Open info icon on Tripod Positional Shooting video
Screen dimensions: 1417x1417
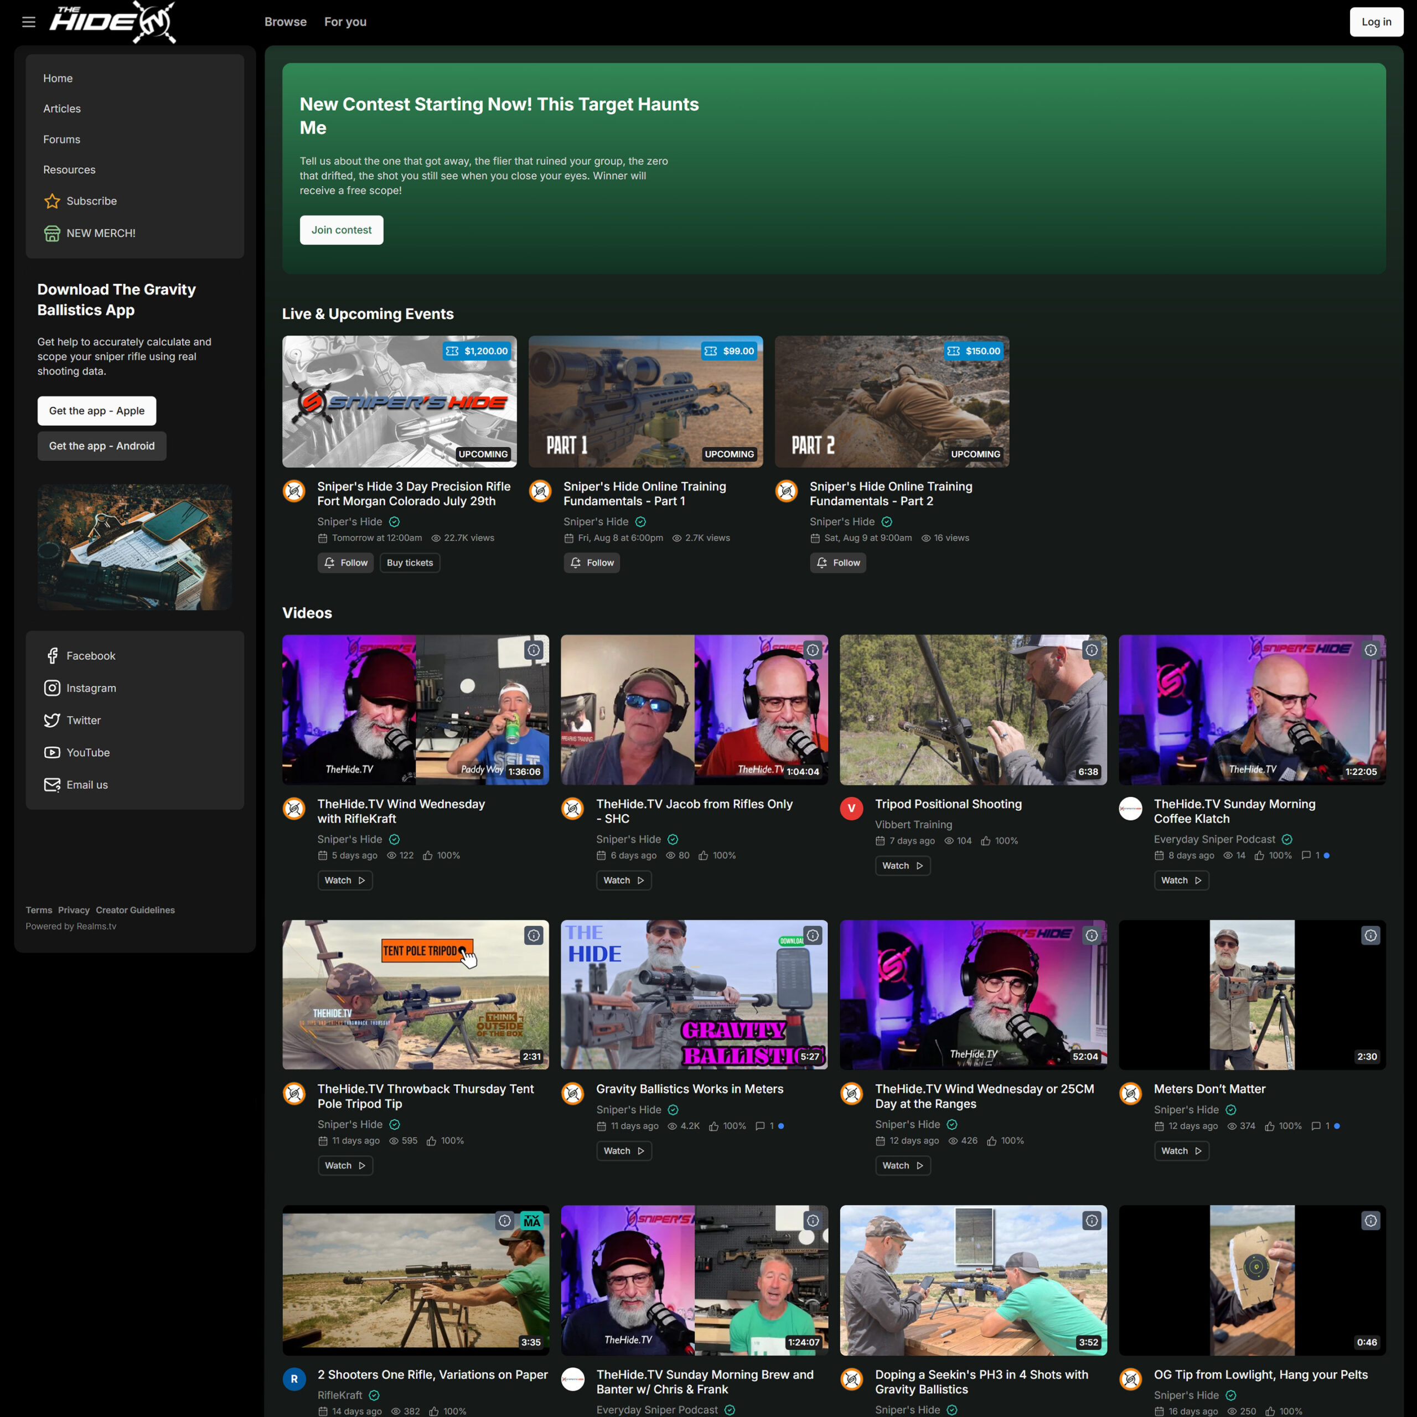1092,650
